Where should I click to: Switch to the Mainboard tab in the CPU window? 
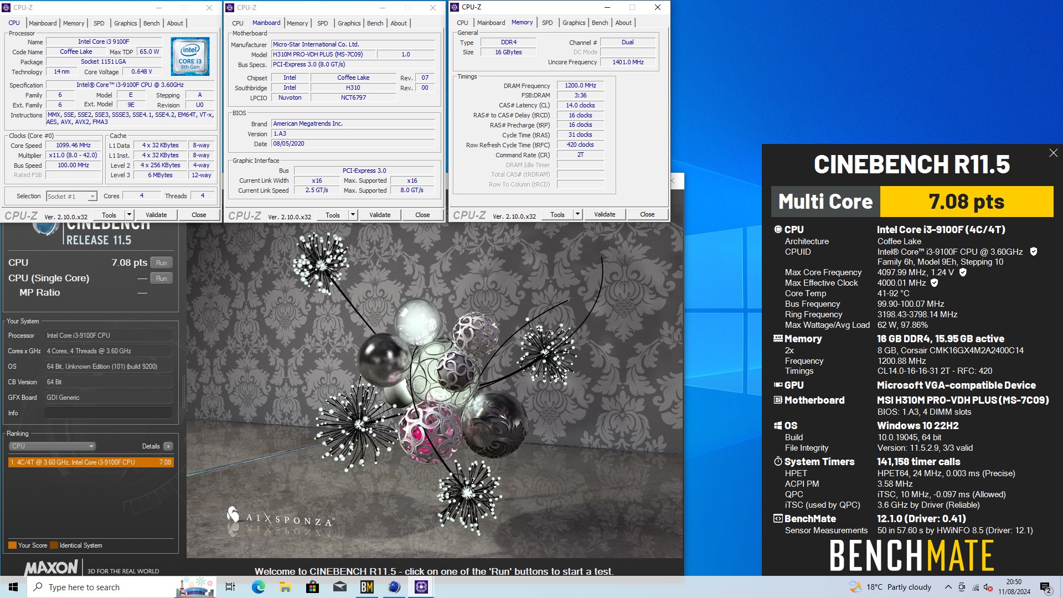click(x=43, y=23)
